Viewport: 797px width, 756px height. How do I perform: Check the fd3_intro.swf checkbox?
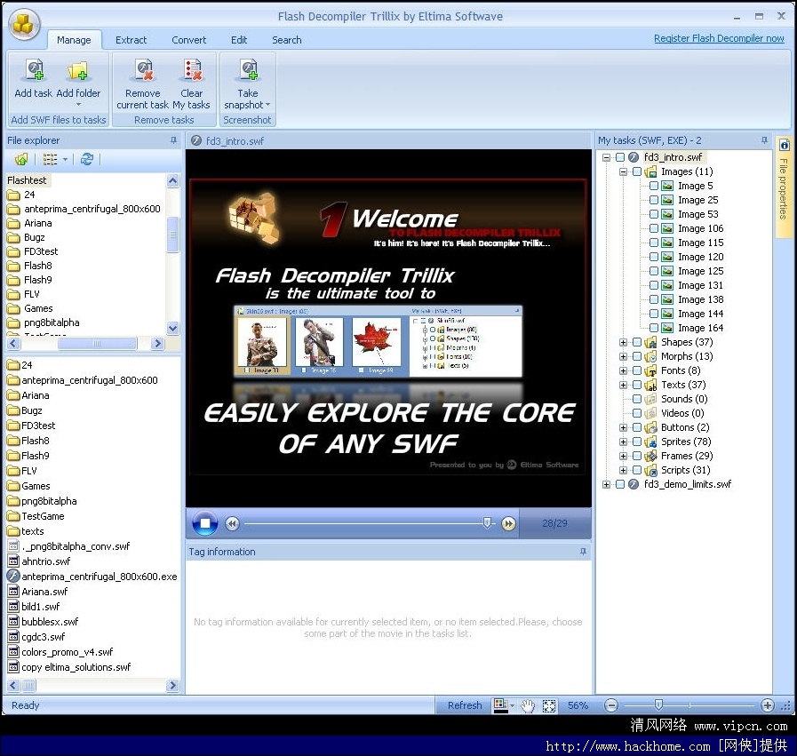[x=620, y=157]
